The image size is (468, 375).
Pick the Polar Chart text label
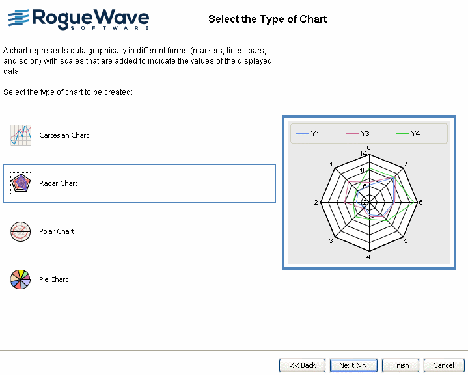[x=57, y=231]
